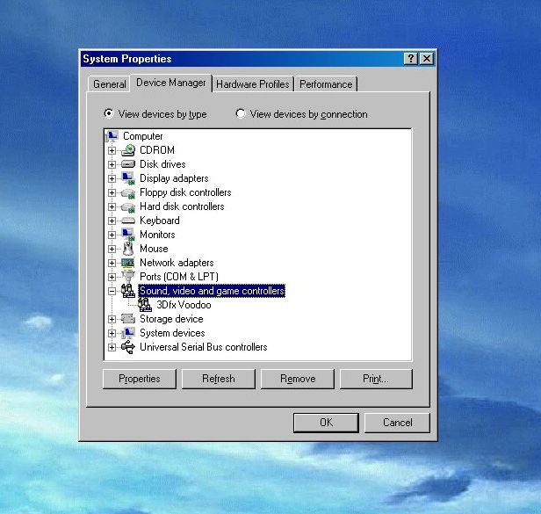
Task: Click the Display adapters icon
Action: pyautogui.click(x=128, y=178)
